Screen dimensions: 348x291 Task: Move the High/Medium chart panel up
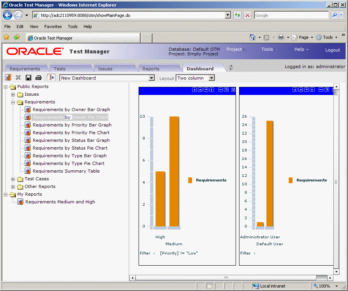[200, 90]
